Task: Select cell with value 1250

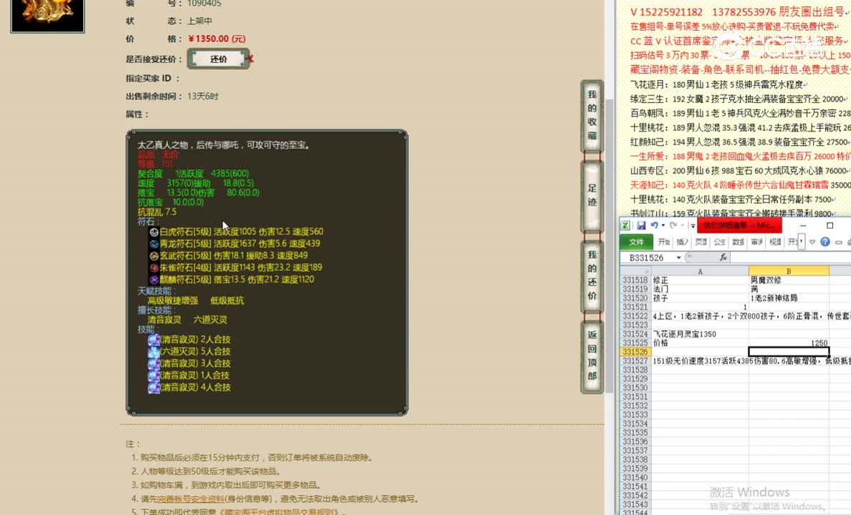Action: point(789,343)
